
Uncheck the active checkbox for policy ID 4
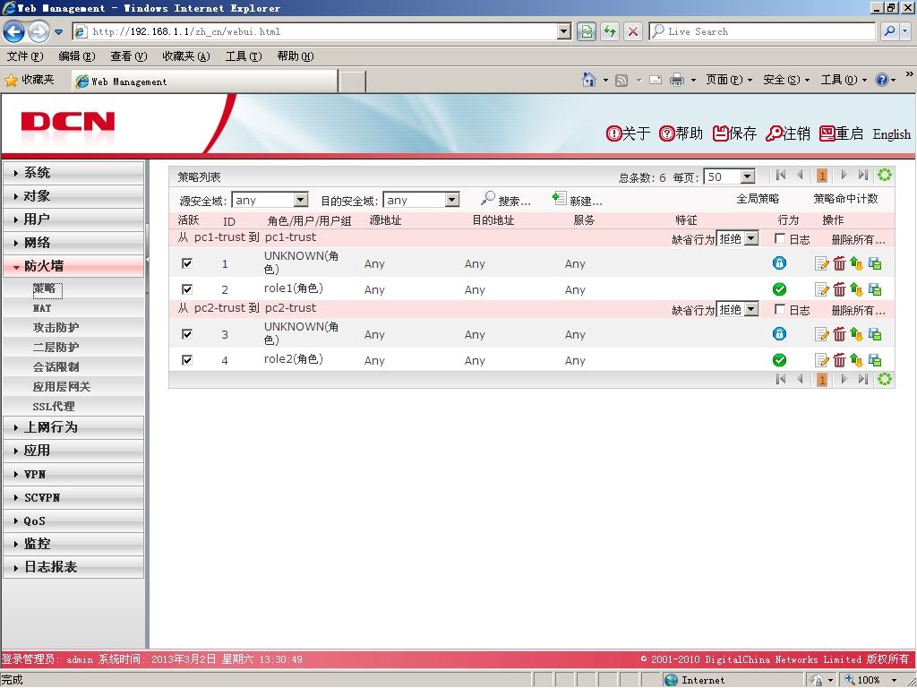tap(187, 360)
